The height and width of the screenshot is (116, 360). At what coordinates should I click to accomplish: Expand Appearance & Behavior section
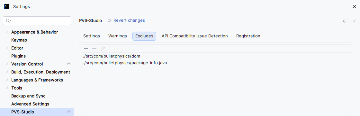click(x=7, y=32)
